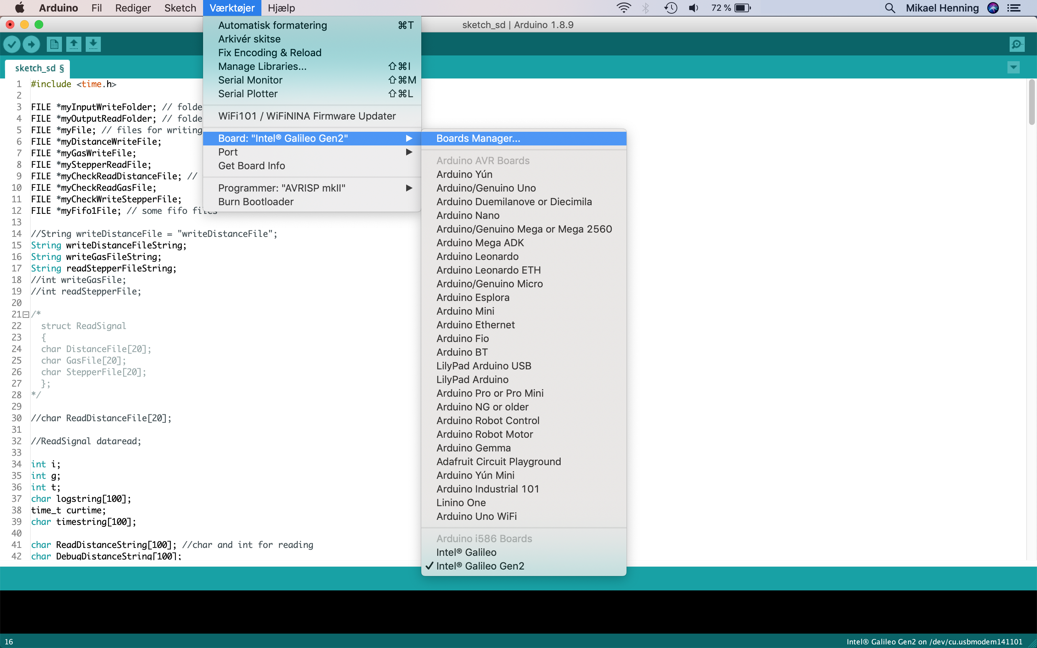Image resolution: width=1037 pixels, height=648 pixels.
Task: Select Arduino Mega ADK board
Action: [524, 243]
